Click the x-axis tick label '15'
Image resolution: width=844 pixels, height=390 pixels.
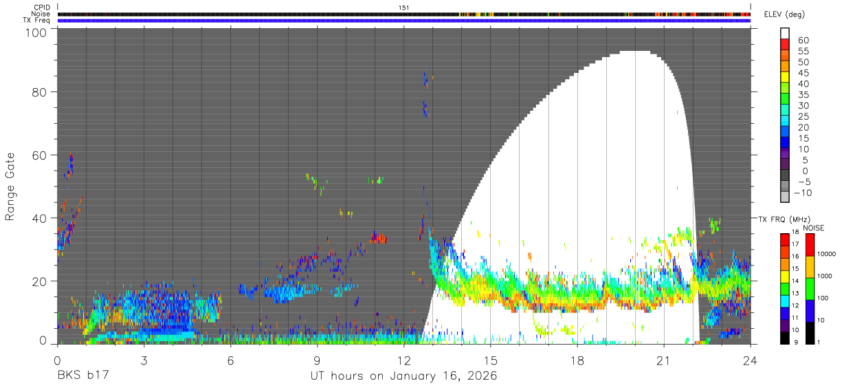490,360
